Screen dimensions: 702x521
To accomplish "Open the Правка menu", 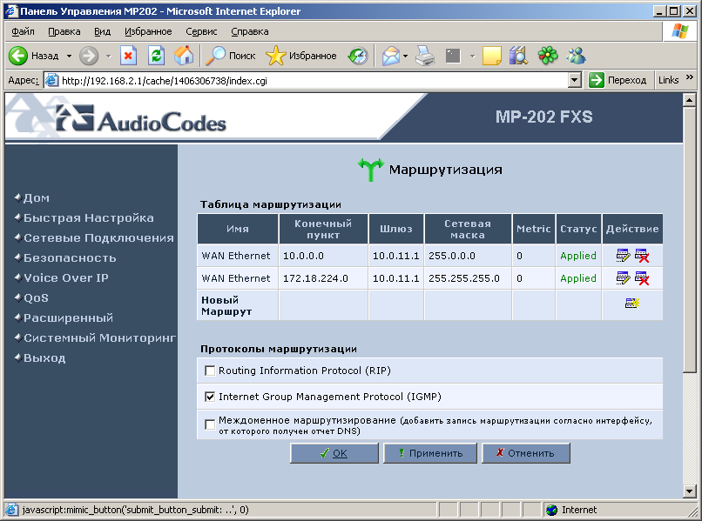I will [64, 32].
